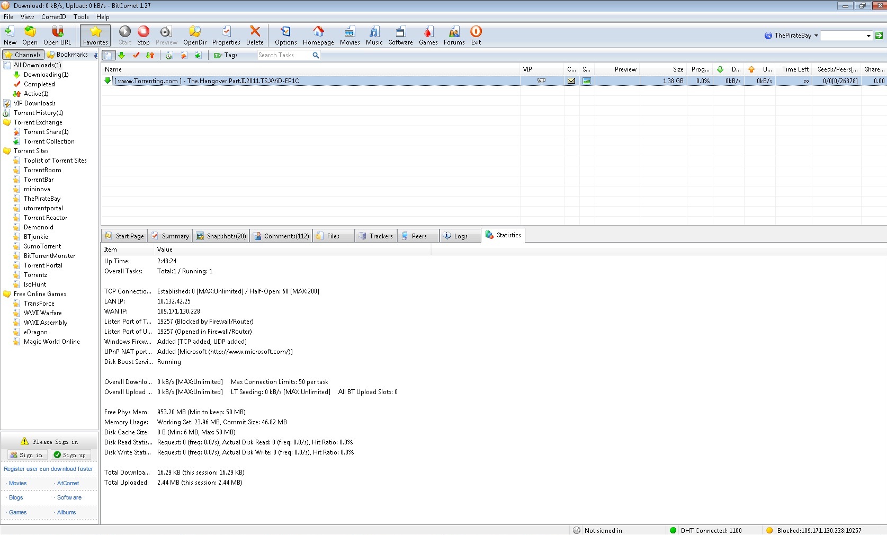Image resolution: width=887 pixels, height=535 pixels.
Task: Click the Open torrent toolbar icon
Action: point(30,35)
